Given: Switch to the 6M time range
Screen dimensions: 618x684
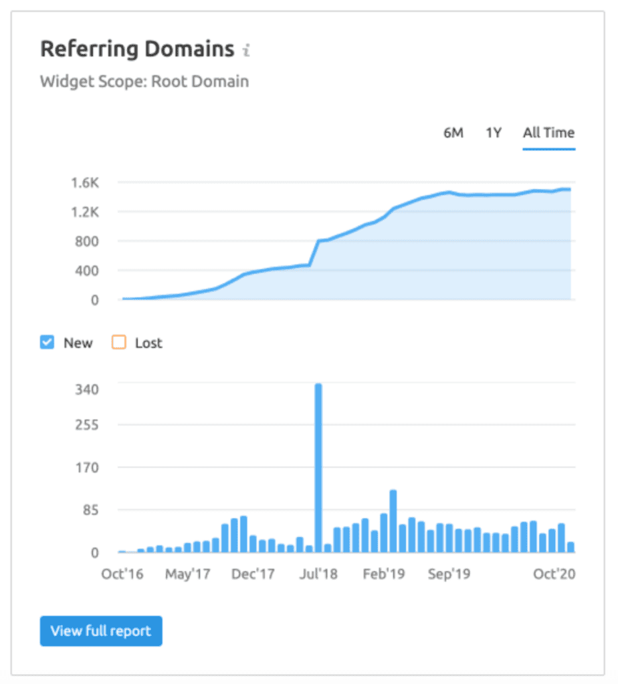Looking at the screenshot, I should pyautogui.click(x=453, y=133).
